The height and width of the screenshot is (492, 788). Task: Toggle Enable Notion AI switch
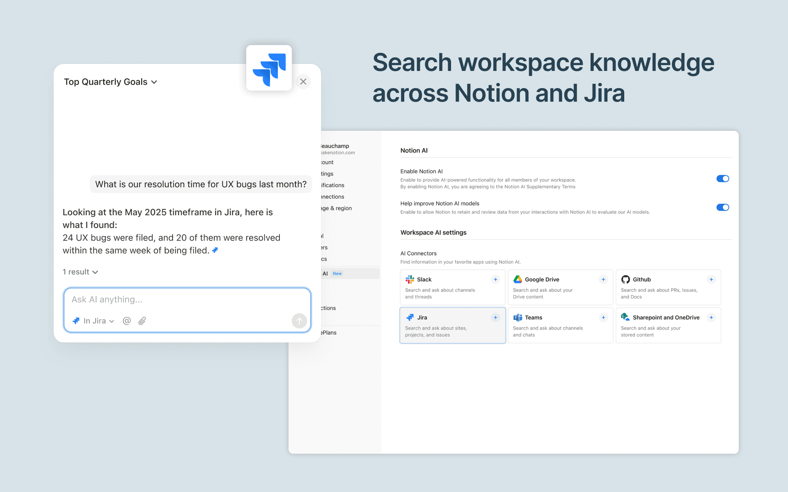[722, 179]
